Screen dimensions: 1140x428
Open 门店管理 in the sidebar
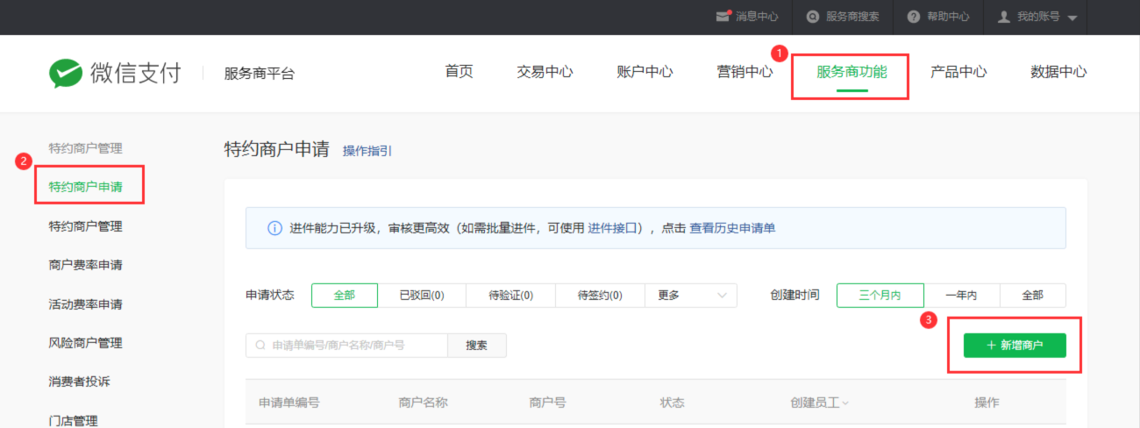click(73, 420)
